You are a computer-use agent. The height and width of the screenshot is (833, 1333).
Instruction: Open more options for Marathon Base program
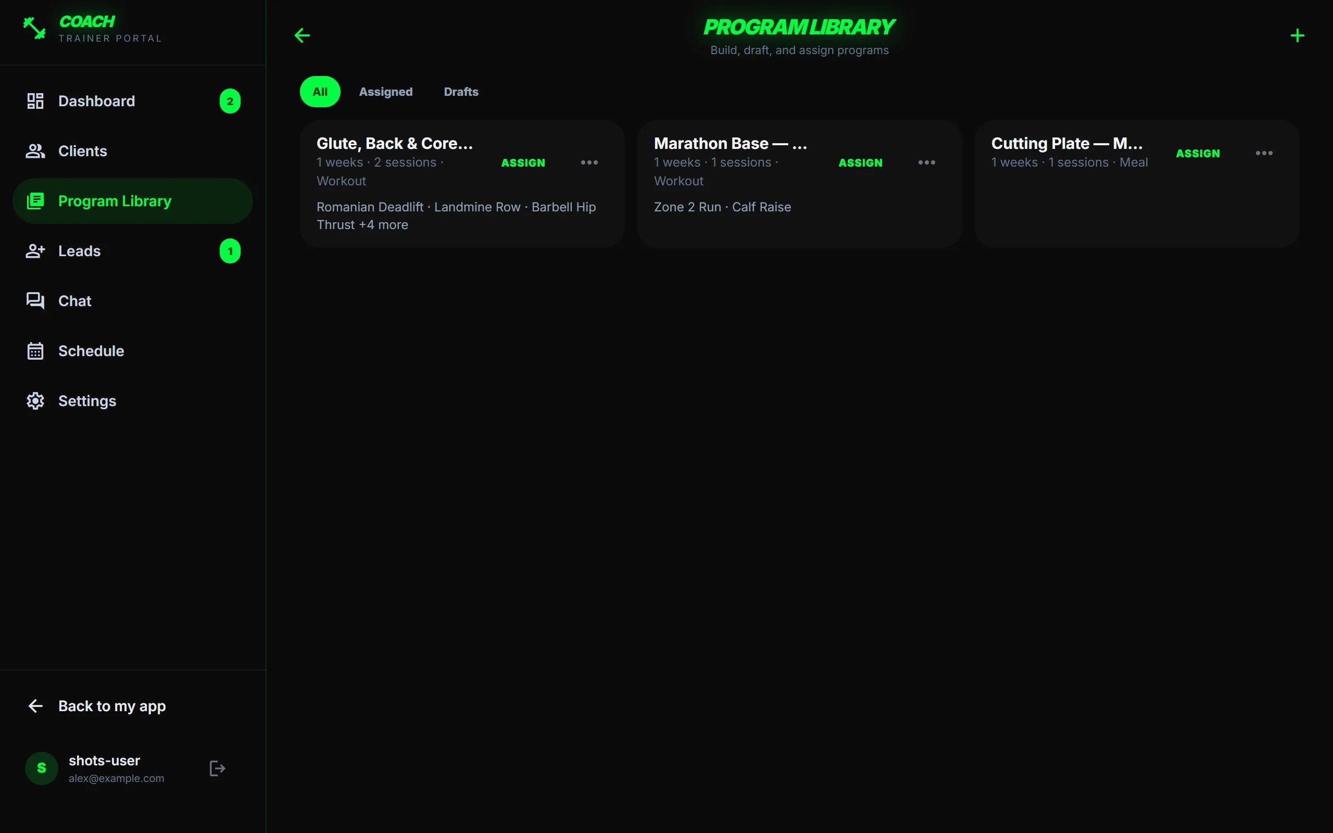point(926,162)
